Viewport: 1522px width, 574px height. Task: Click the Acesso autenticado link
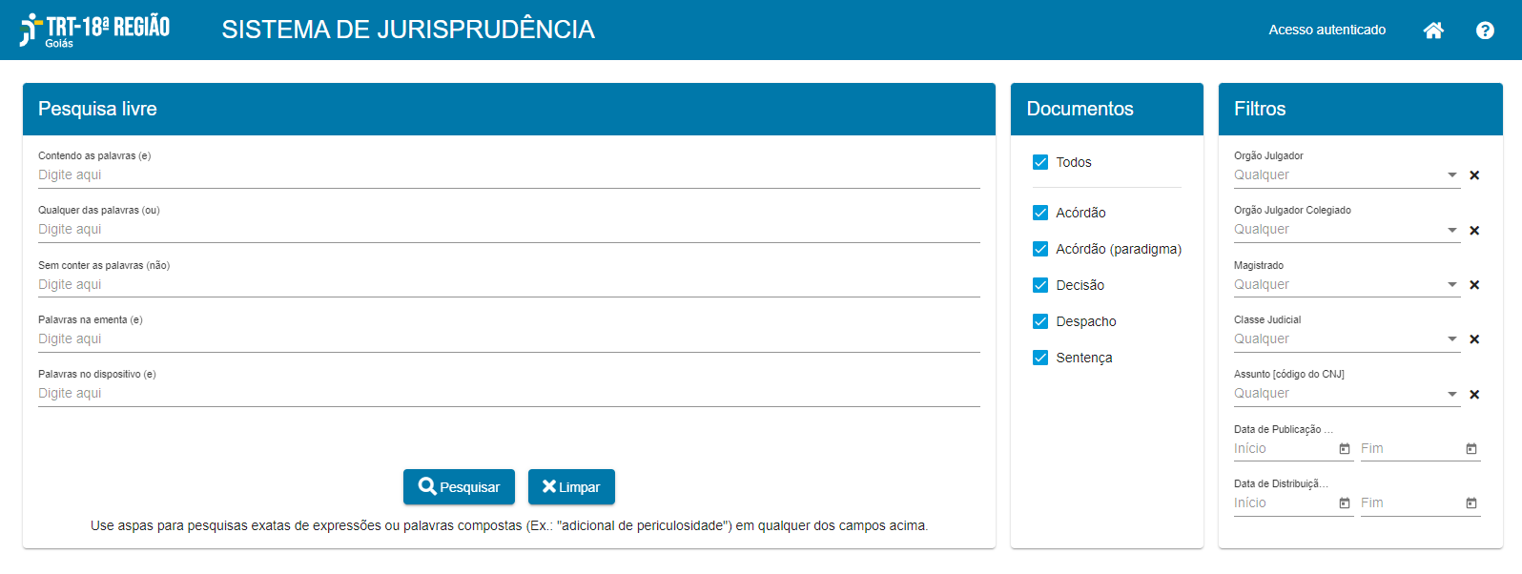click(1327, 31)
